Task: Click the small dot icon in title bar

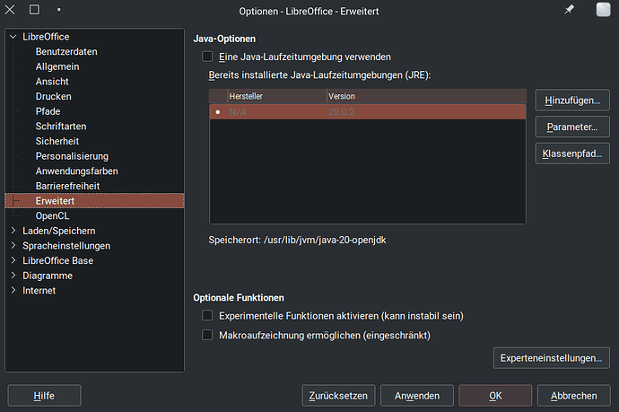Action: click(x=59, y=10)
